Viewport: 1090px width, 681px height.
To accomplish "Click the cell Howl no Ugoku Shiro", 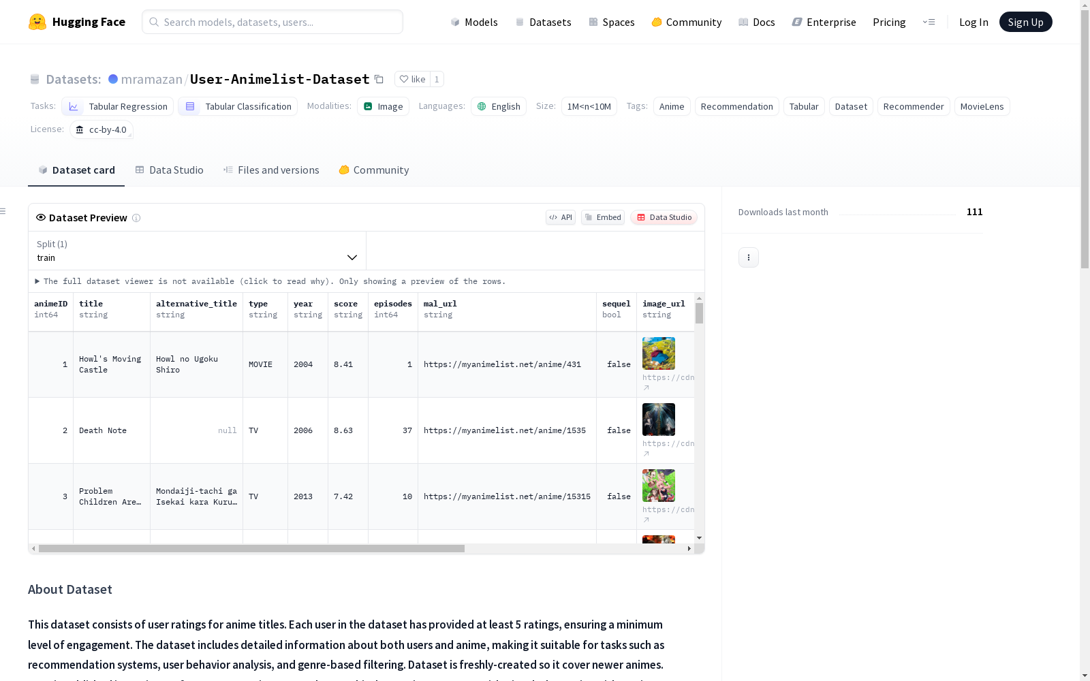I will click(x=196, y=364).
